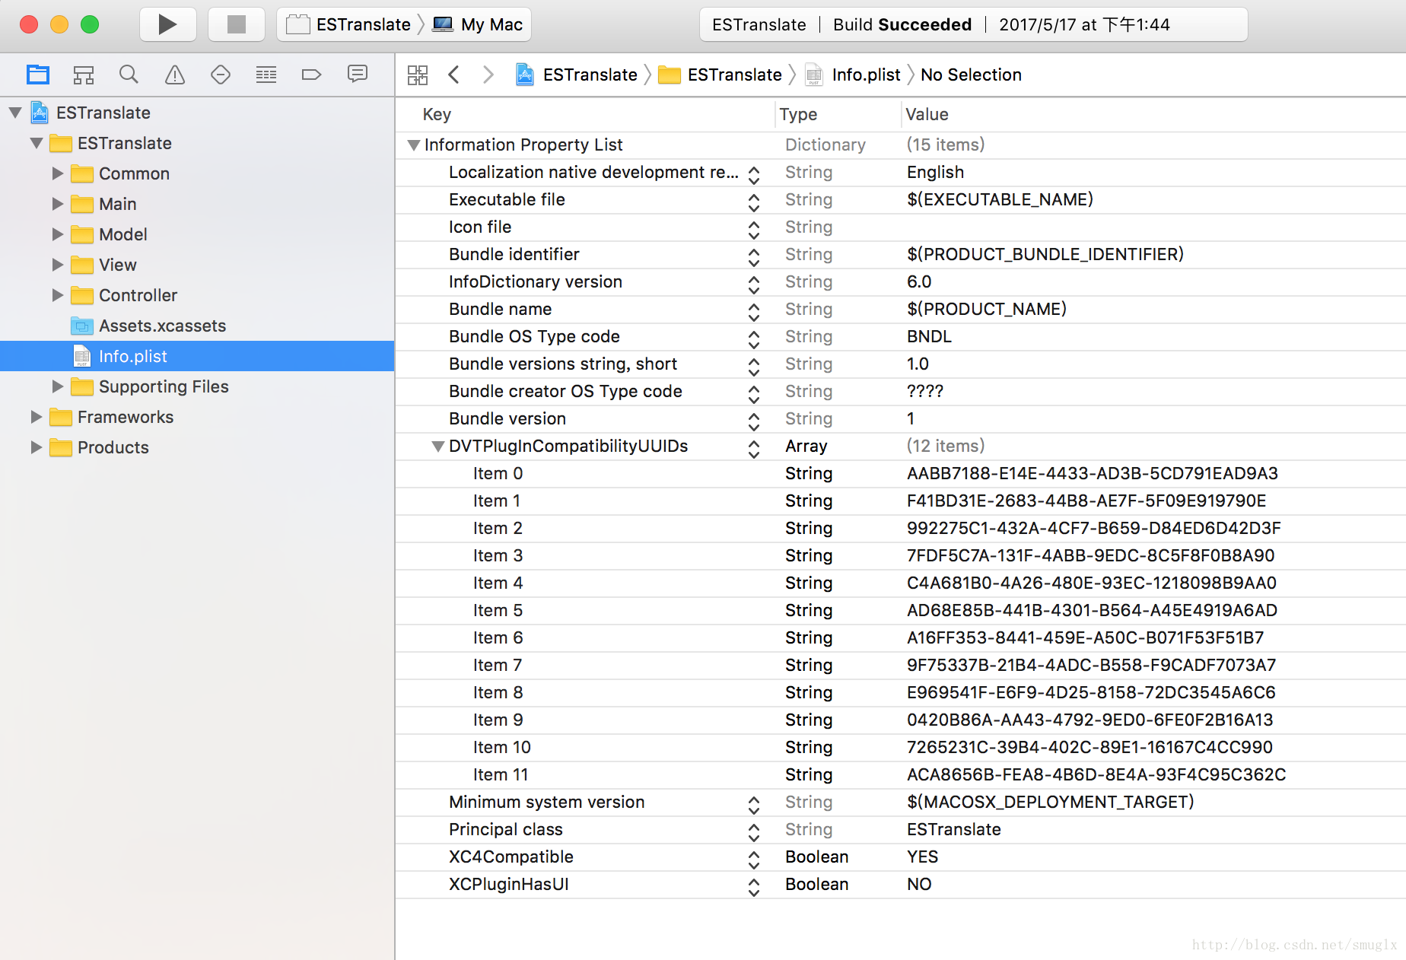Expand the Products folder

click(x=37, y=447)
